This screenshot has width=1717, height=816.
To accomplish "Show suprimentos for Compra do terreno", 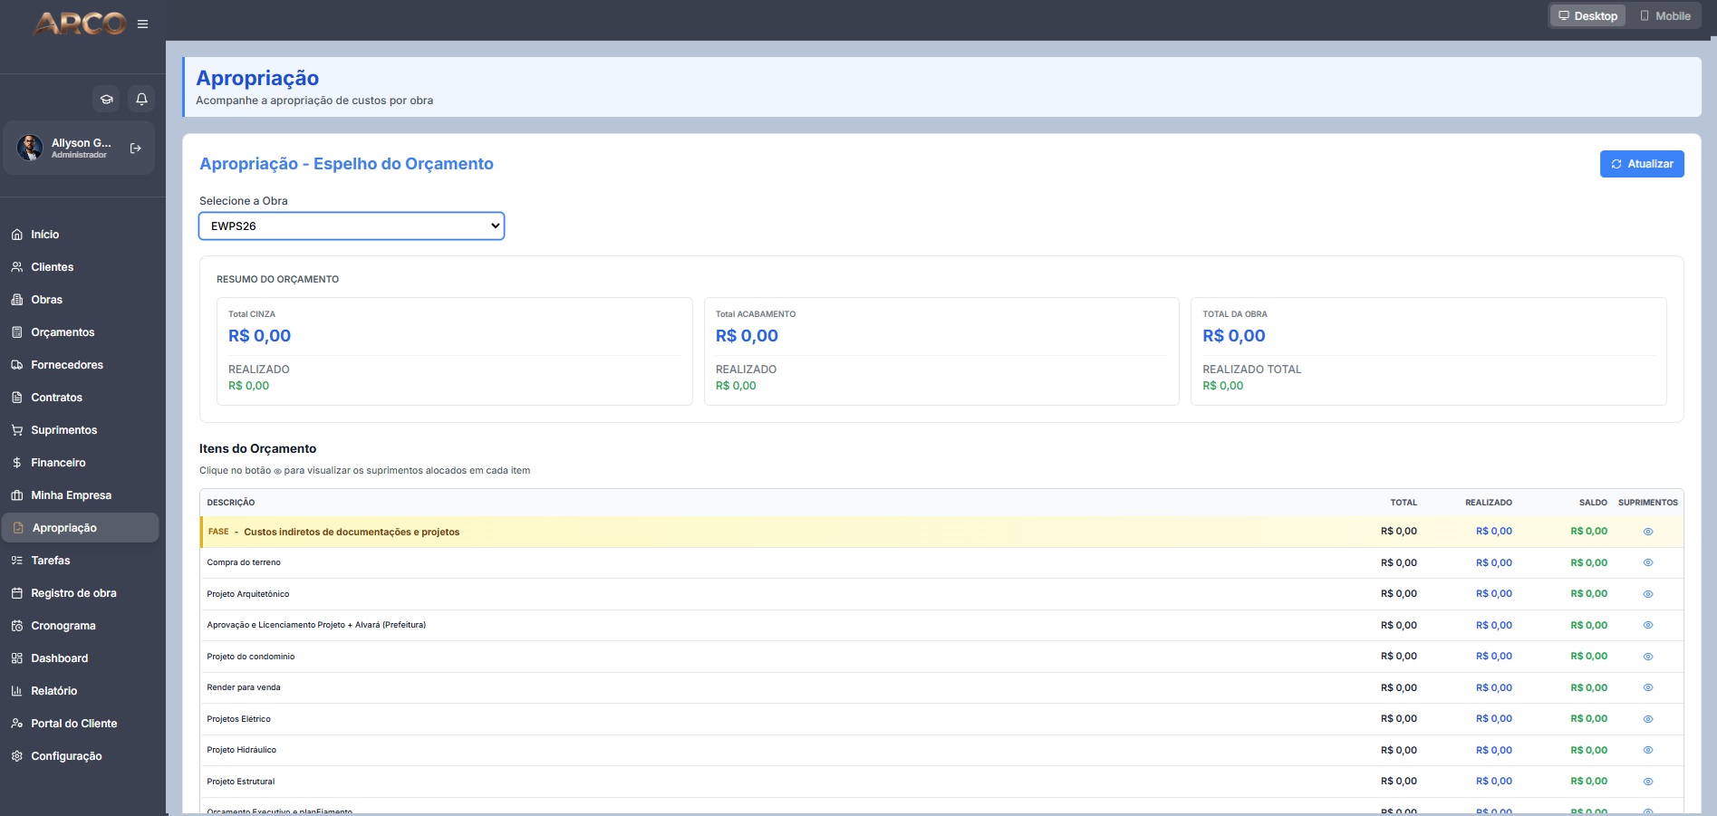I will click(x=1648, y=562).
